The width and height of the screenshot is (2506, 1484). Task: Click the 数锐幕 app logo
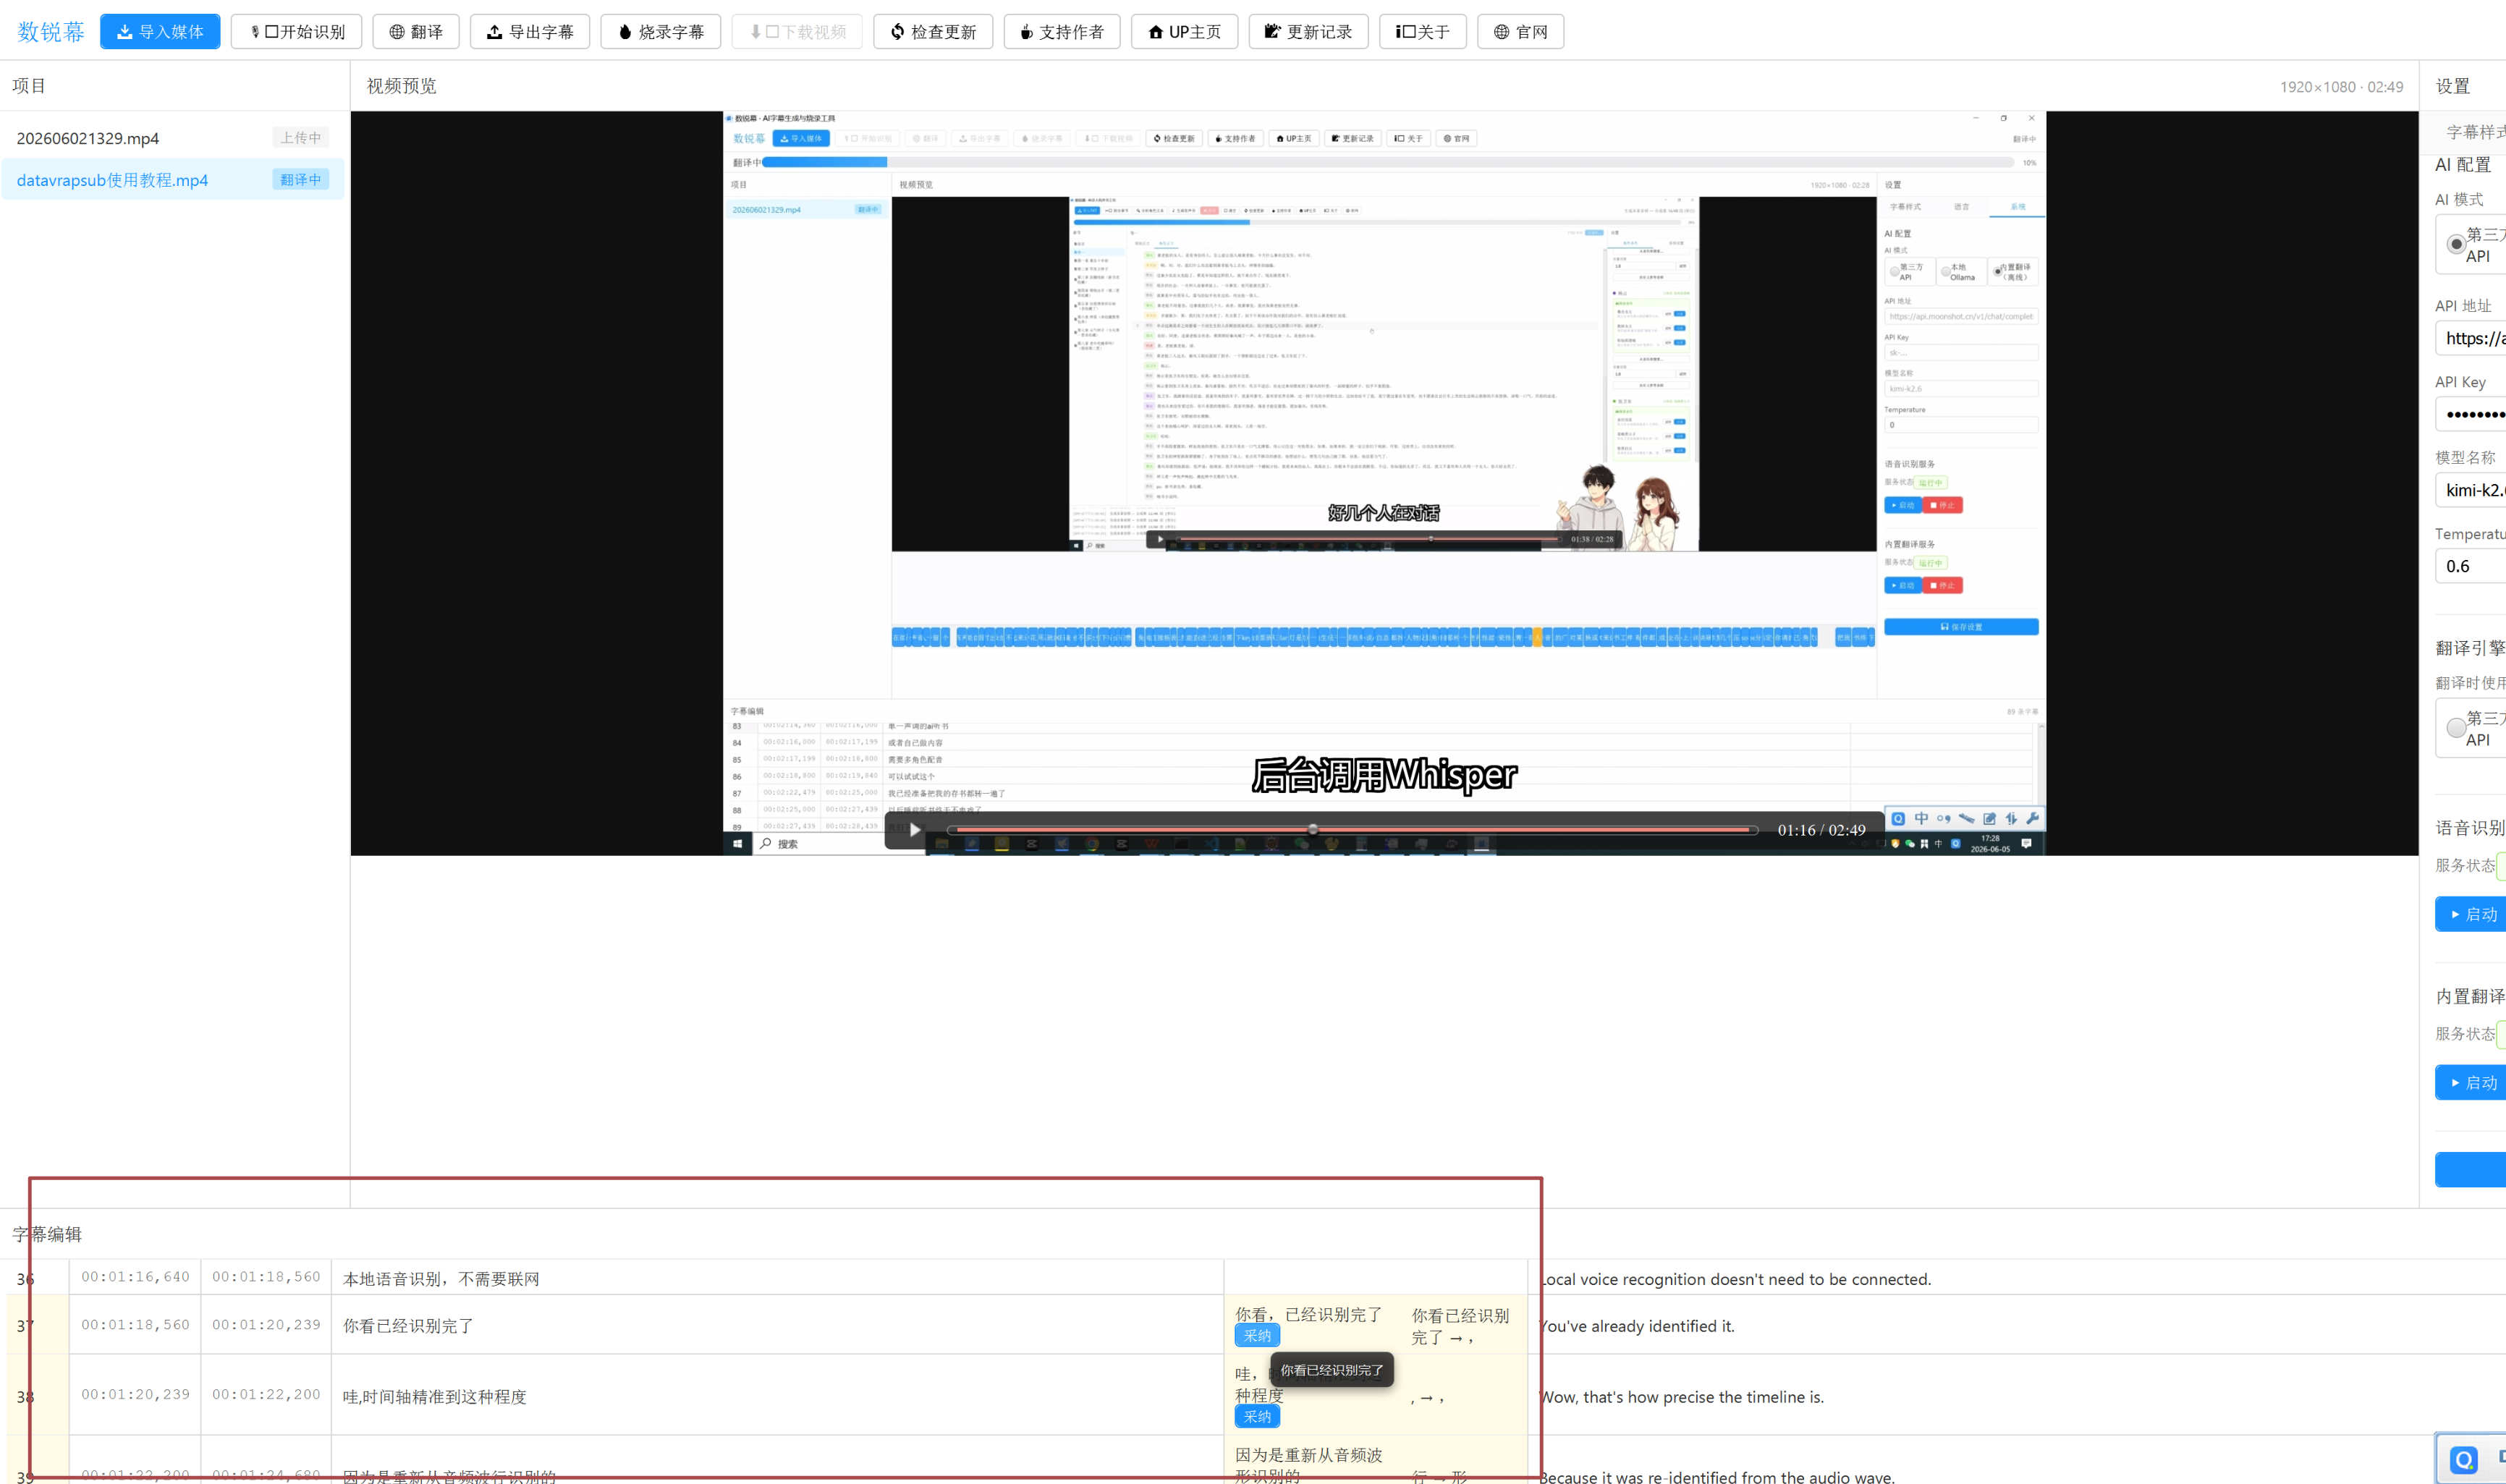tap(51, 32)
